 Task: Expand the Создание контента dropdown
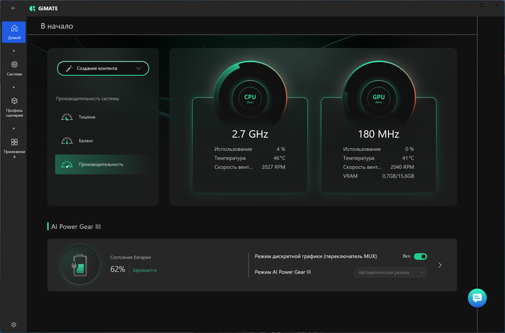pyautogui.click(x=103, y=69)
